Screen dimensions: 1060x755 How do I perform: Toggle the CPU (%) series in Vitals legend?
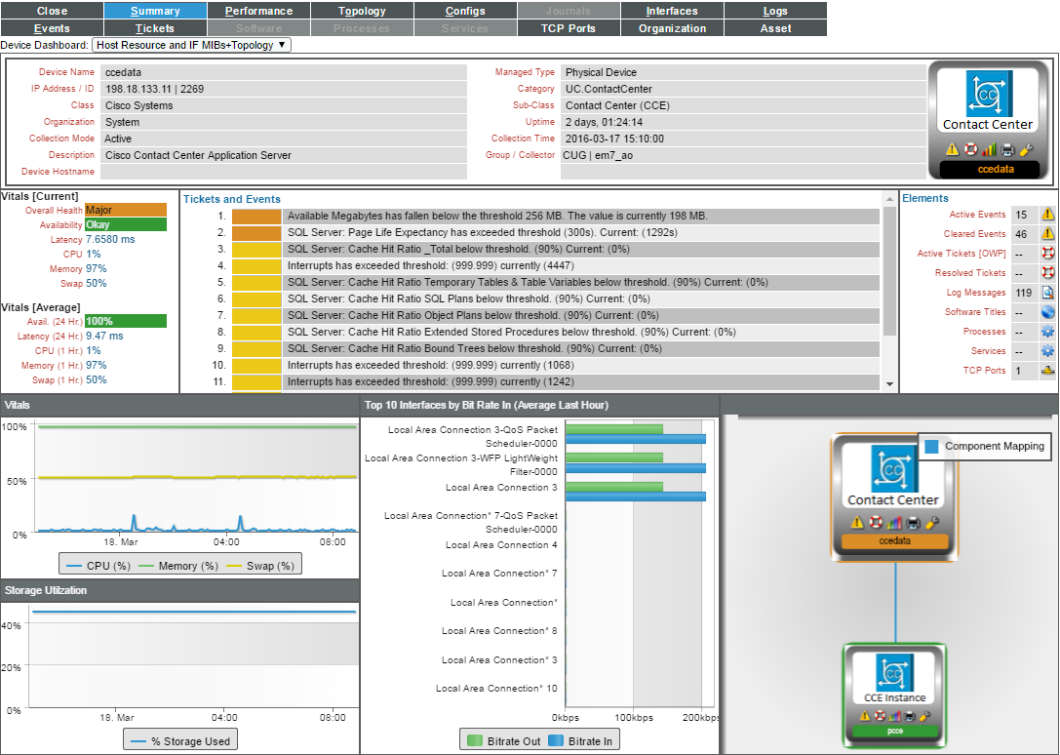point(98,566)
